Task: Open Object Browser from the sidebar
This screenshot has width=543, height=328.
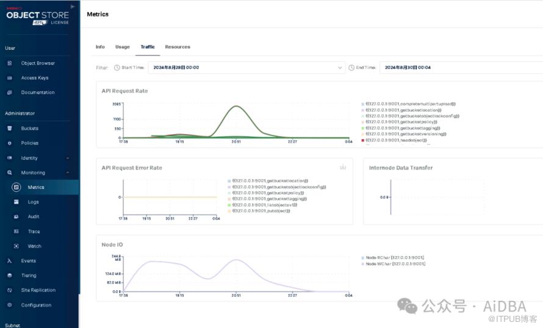Action: click(x=37, y=63)
